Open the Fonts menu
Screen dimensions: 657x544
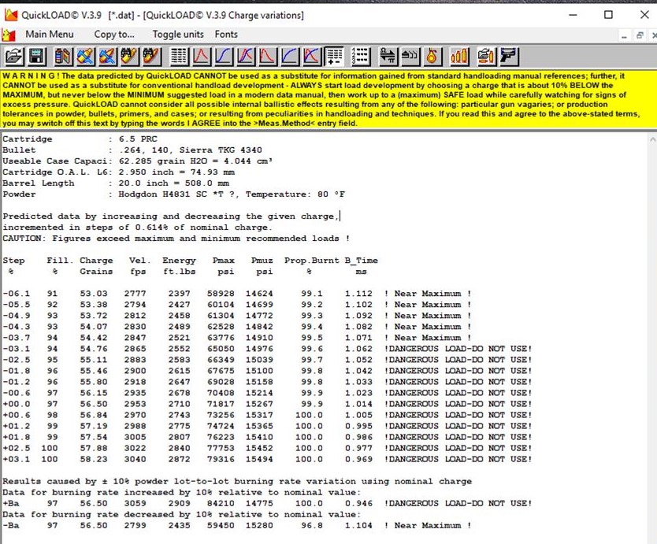pyautogui.click(x=226, y=35)
